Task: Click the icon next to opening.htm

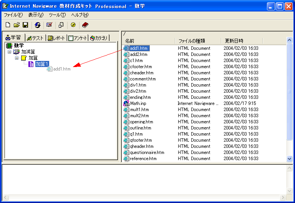Action: 126,122
